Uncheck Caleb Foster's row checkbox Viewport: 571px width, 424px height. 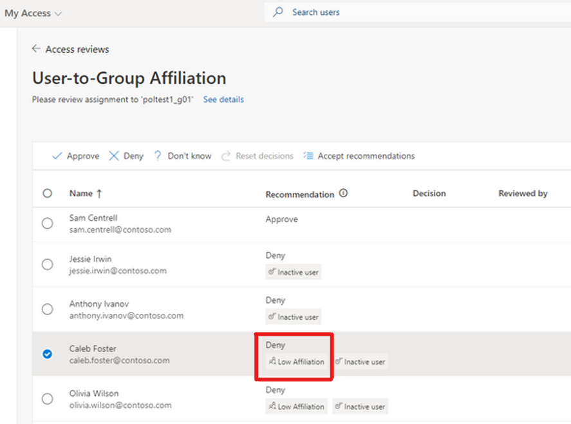(48, 354)
